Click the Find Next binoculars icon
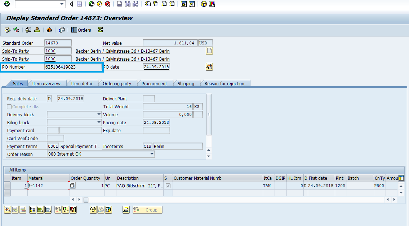The image size is (409, 226). (x=135, y=4)
